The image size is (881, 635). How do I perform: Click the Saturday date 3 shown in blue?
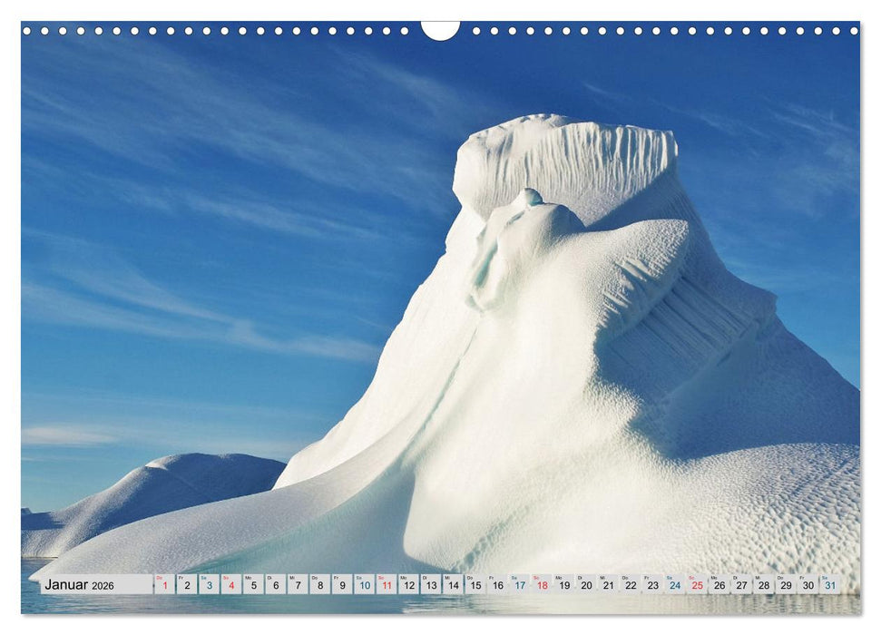coord(209,586)
